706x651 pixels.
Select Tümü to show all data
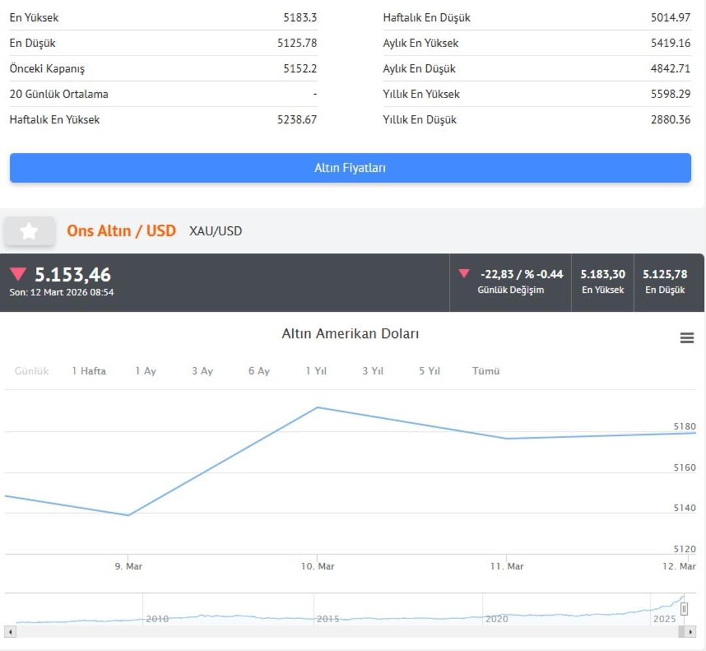pos(486,371)
